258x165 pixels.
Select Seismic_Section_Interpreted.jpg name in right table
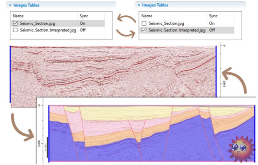[177, 30]
